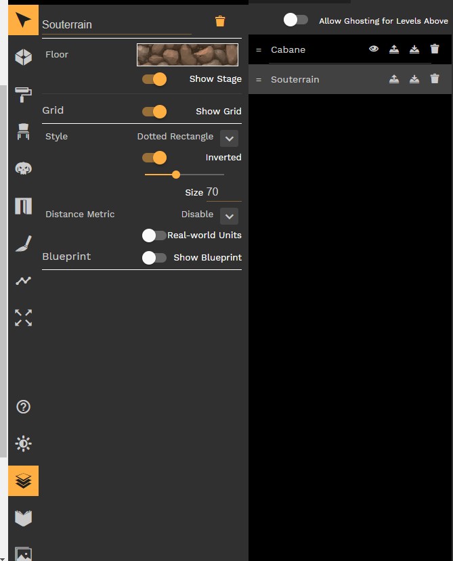Select the paintbrush tool
Viewport: 453px width, 561px height.
click(x=24, y=244)
